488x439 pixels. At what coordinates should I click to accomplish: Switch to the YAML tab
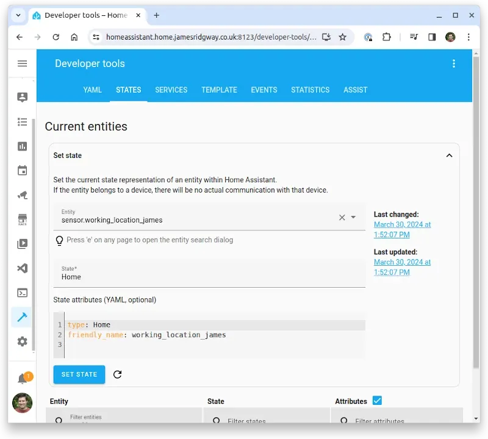(93, 90)
